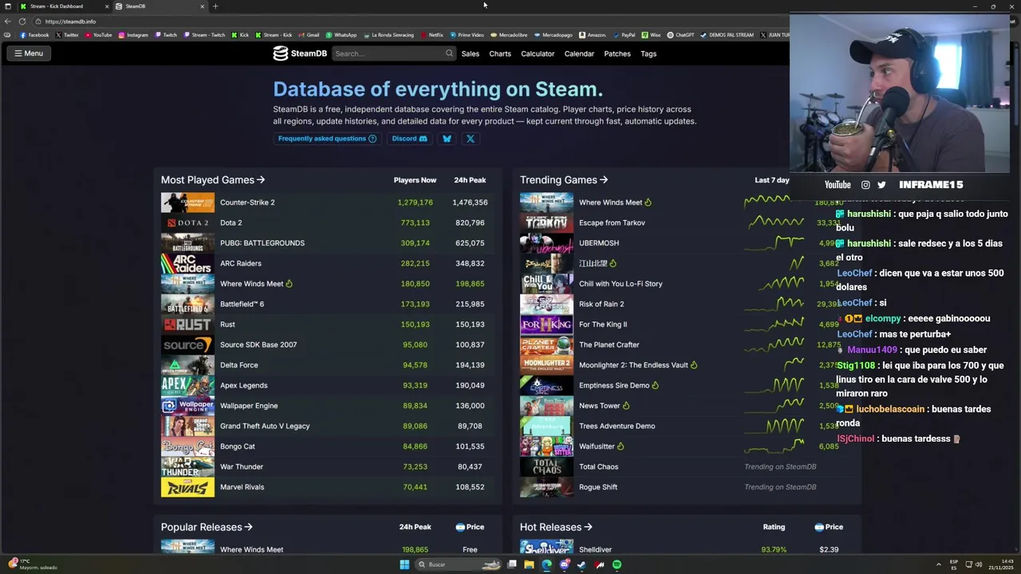Open the Sales page
Image resolution: width=1021 pixels, height=574 pixels.
tap(471, 53)
